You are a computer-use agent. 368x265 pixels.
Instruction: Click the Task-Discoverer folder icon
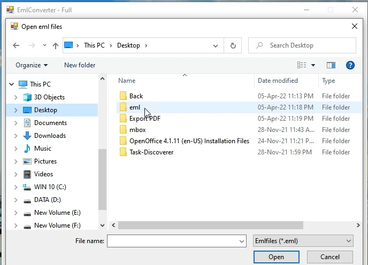pyautogui.click(x=123, y=152)
